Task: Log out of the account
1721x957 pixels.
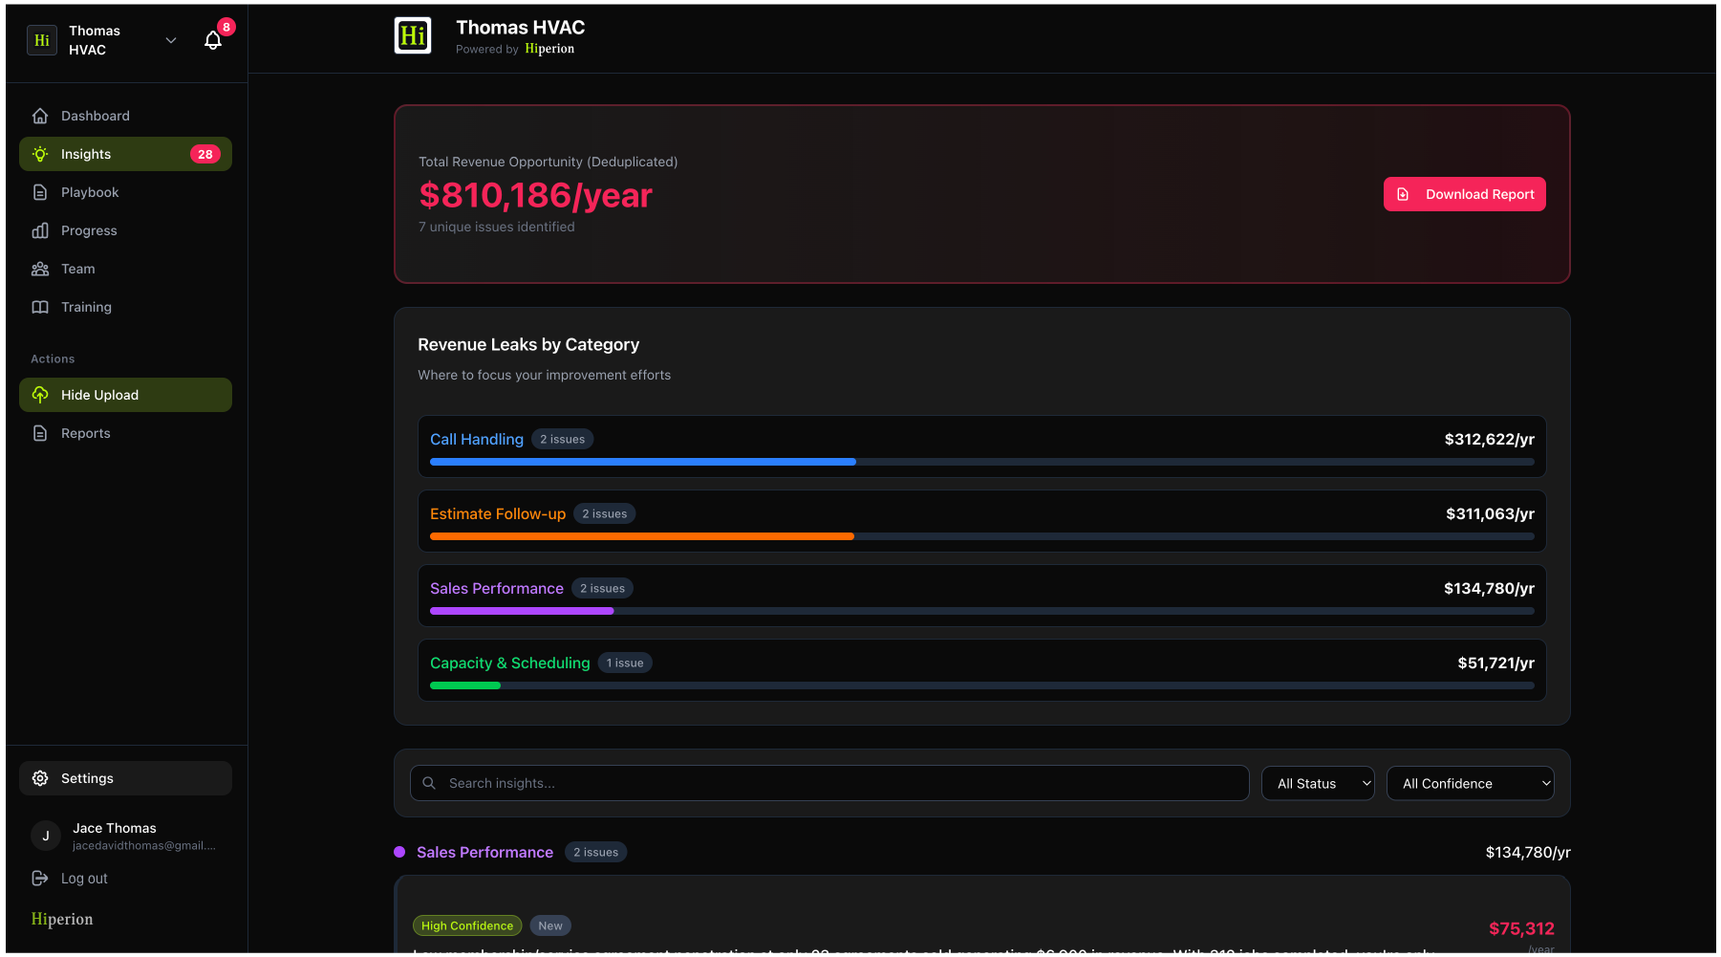Action: click(84, 879)
